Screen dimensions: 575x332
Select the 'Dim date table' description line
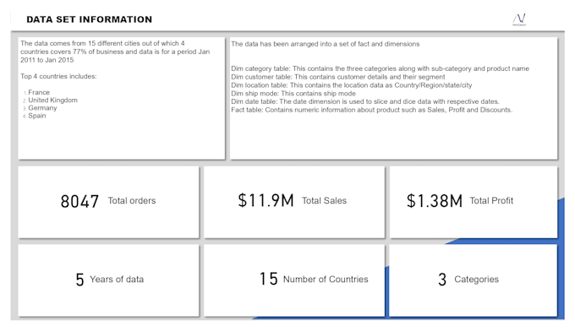point(365,101)
